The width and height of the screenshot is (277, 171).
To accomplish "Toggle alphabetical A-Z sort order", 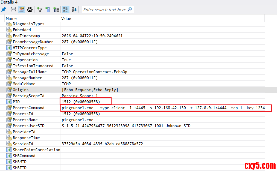I will (x=74, y=10).
